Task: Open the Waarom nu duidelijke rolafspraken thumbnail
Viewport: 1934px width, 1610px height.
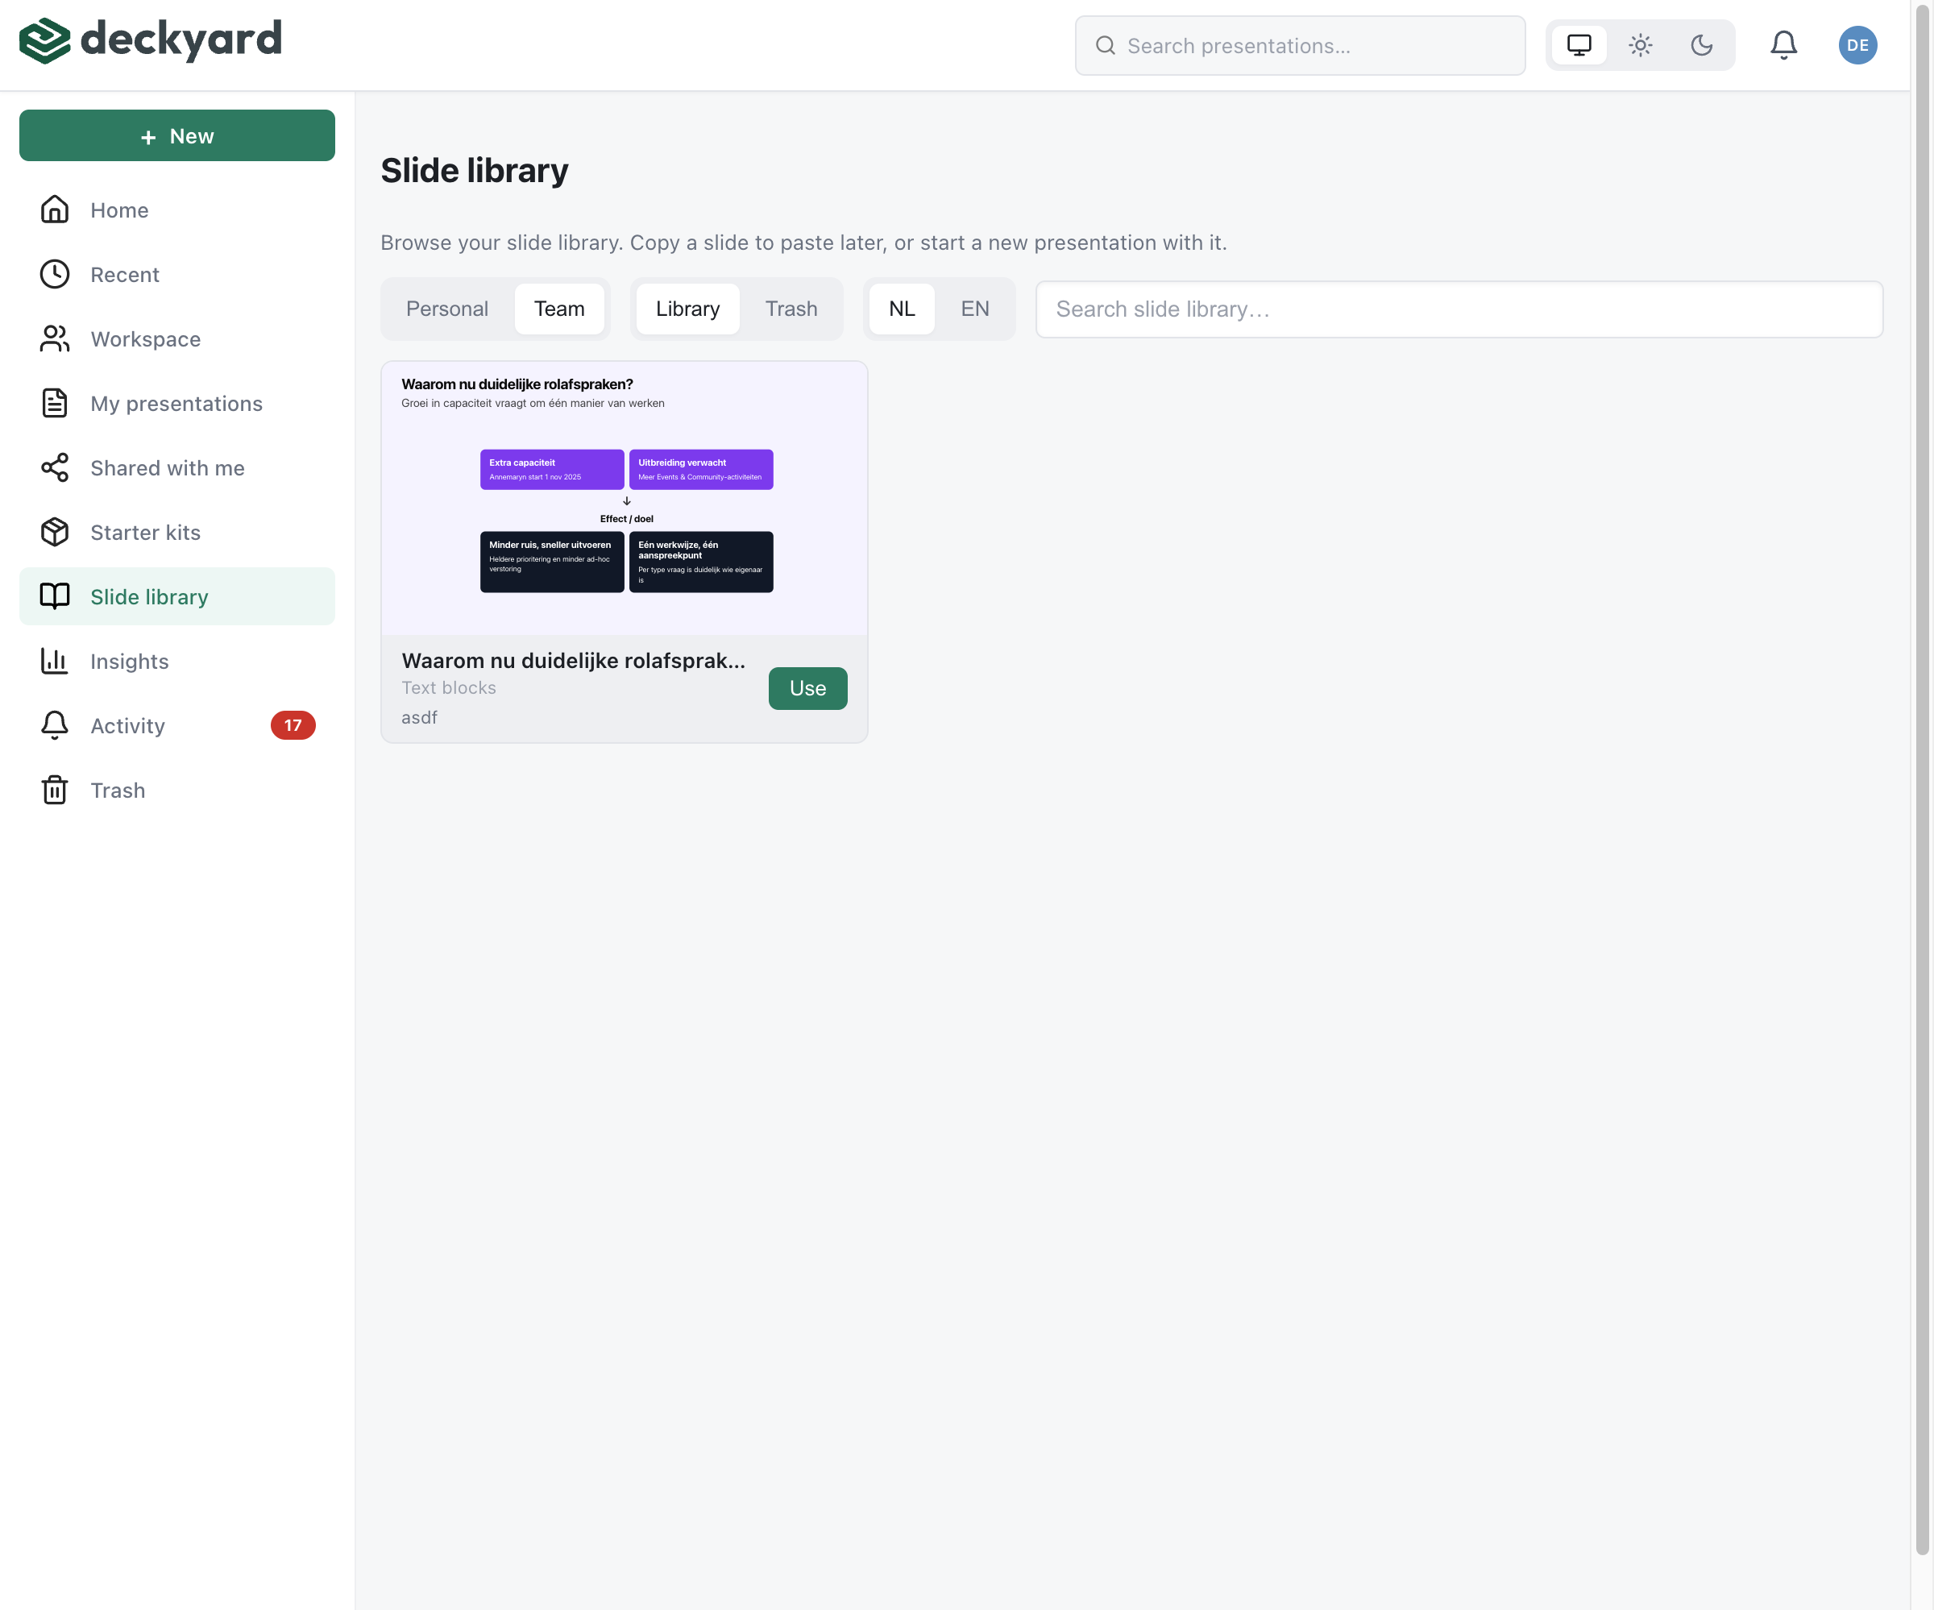Action: click(x=625, y=498)
